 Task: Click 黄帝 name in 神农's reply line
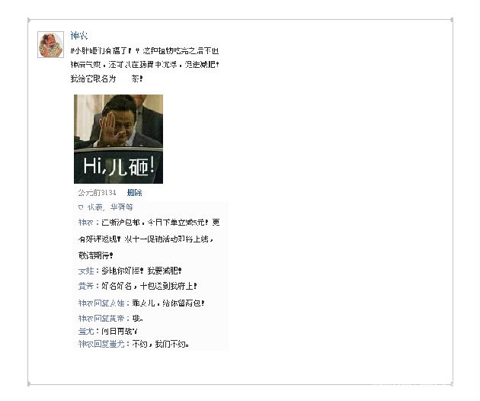(117, 319)
